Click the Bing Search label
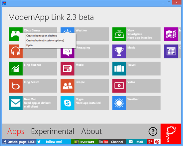 click(x=32, y=82)
